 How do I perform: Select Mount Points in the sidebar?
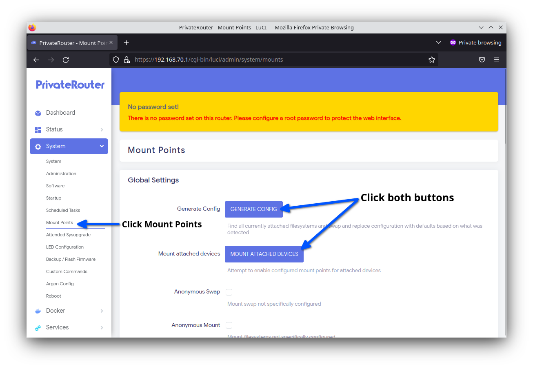click(x=60, y=222)
